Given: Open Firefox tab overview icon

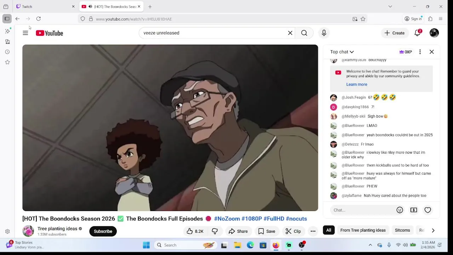Looking at the screenshot, I should point(6,6).
